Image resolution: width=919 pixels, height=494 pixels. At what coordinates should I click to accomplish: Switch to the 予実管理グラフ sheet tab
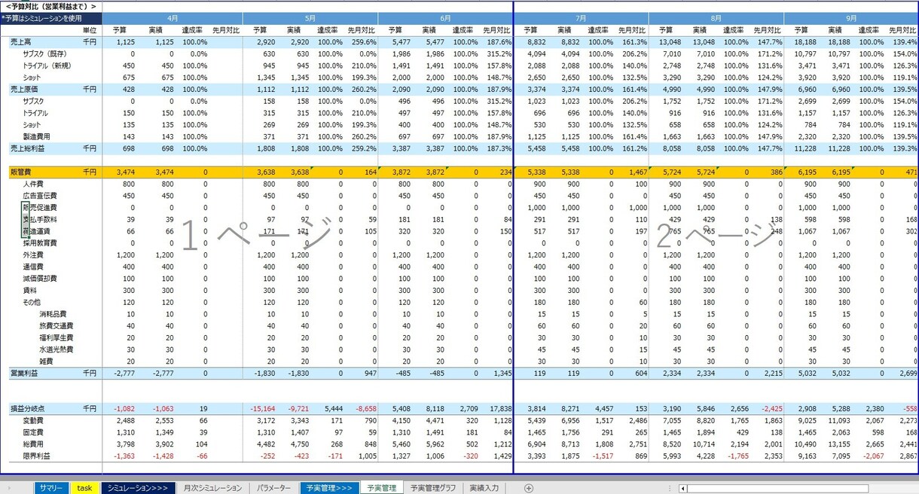(x=433, y=488)
